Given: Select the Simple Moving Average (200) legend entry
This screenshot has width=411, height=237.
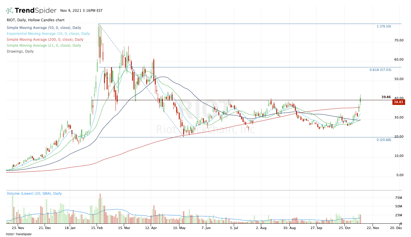Looking at the screenshot, I should (46, 40).
